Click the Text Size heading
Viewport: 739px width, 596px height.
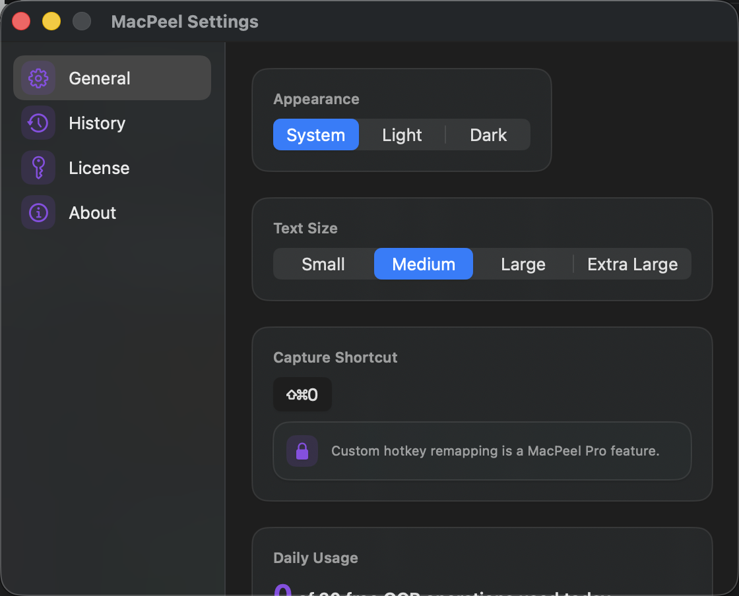[x=305, y=228]
